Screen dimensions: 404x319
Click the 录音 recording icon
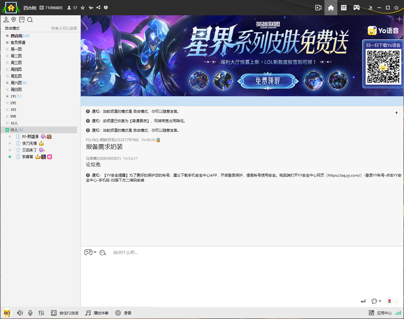118,313
